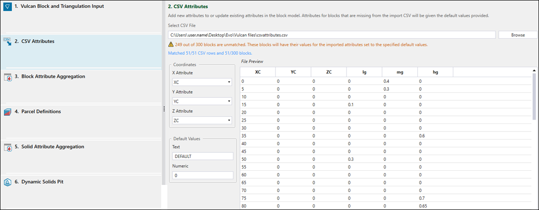This screenshot has height=210, width=539.
Task: Click the Parcel Definitions cube icon
Action: (8, 112)
